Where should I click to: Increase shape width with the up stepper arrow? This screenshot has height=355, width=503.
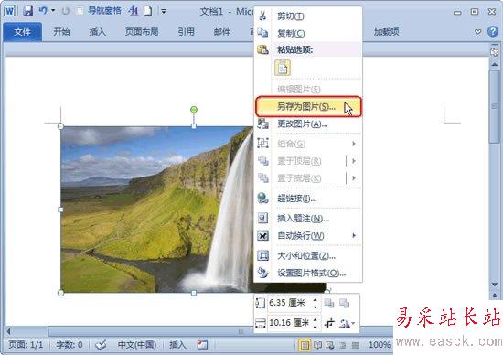click(316, 319)
